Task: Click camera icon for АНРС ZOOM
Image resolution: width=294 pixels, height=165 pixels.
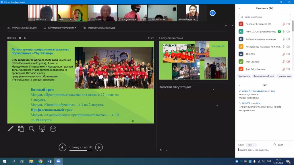Action: (288, 32)
